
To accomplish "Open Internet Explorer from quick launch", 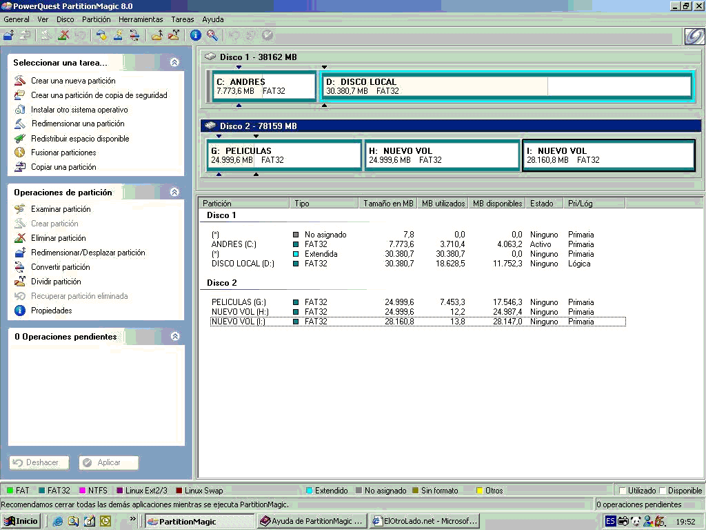I will [58, 522].
